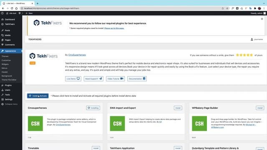Install WPBakery Page Builder plugin
267x150 pixels.
pos(260,108)
